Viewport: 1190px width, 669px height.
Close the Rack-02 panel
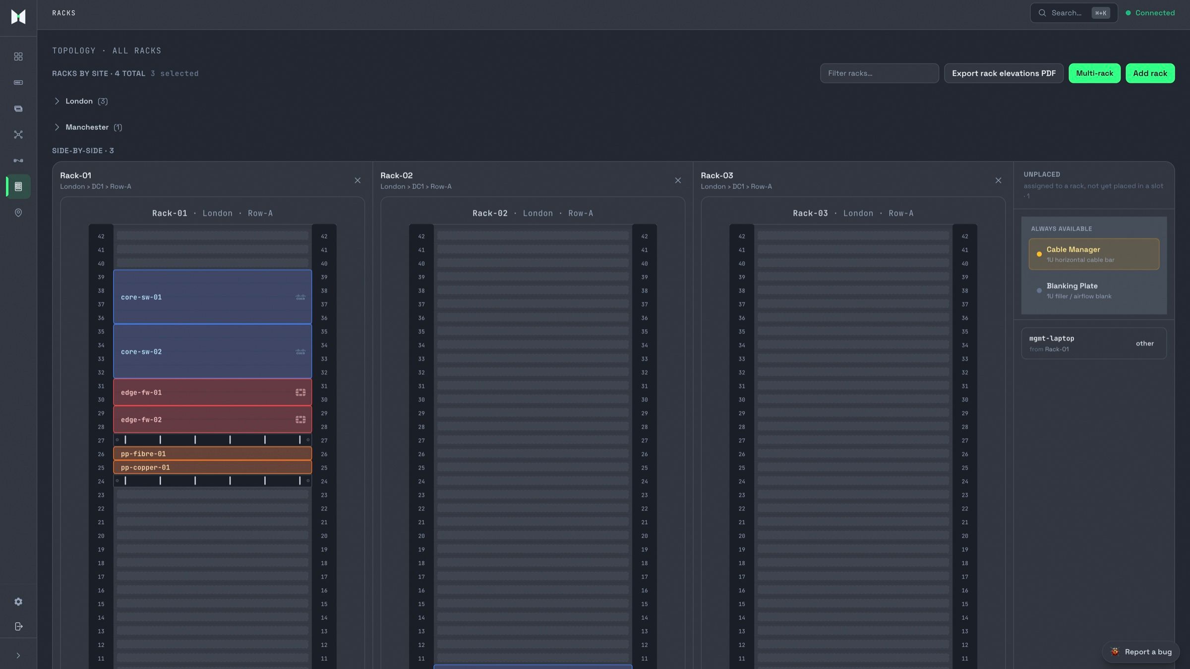pos(678,180)
